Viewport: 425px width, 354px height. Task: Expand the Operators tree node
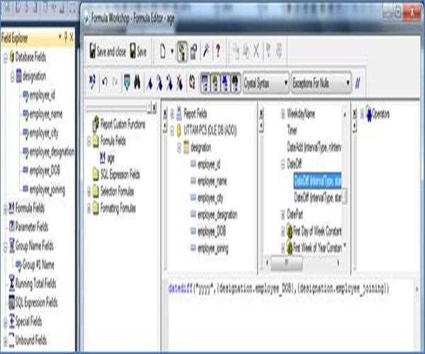click(x=361, y=113)
